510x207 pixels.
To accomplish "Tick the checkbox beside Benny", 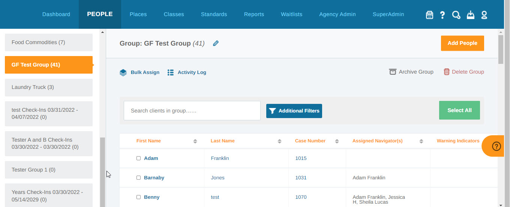I will pyautogui.click(x=138, y=197).
